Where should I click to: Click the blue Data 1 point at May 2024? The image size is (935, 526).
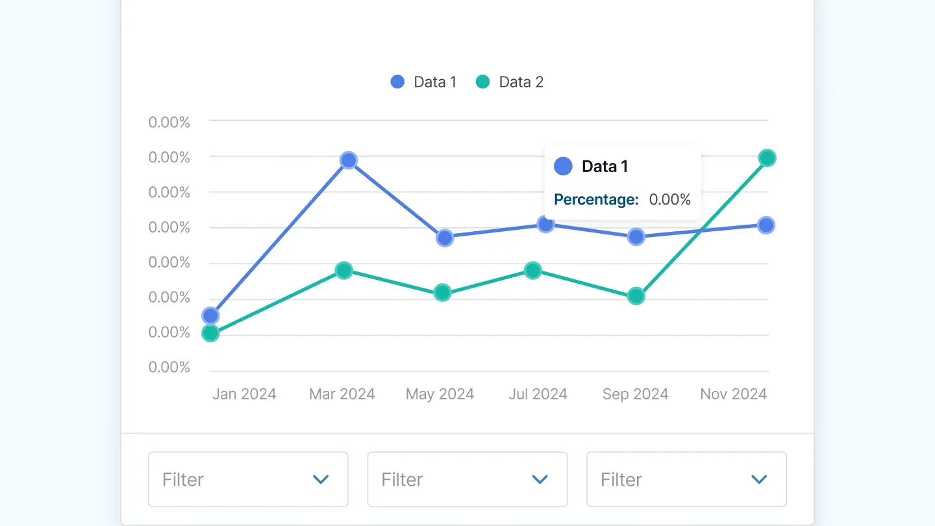coord(444,238)
